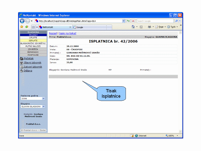Open the Tools menu
Viewport: 201px width, 151px height.
[x=172, y=27]
